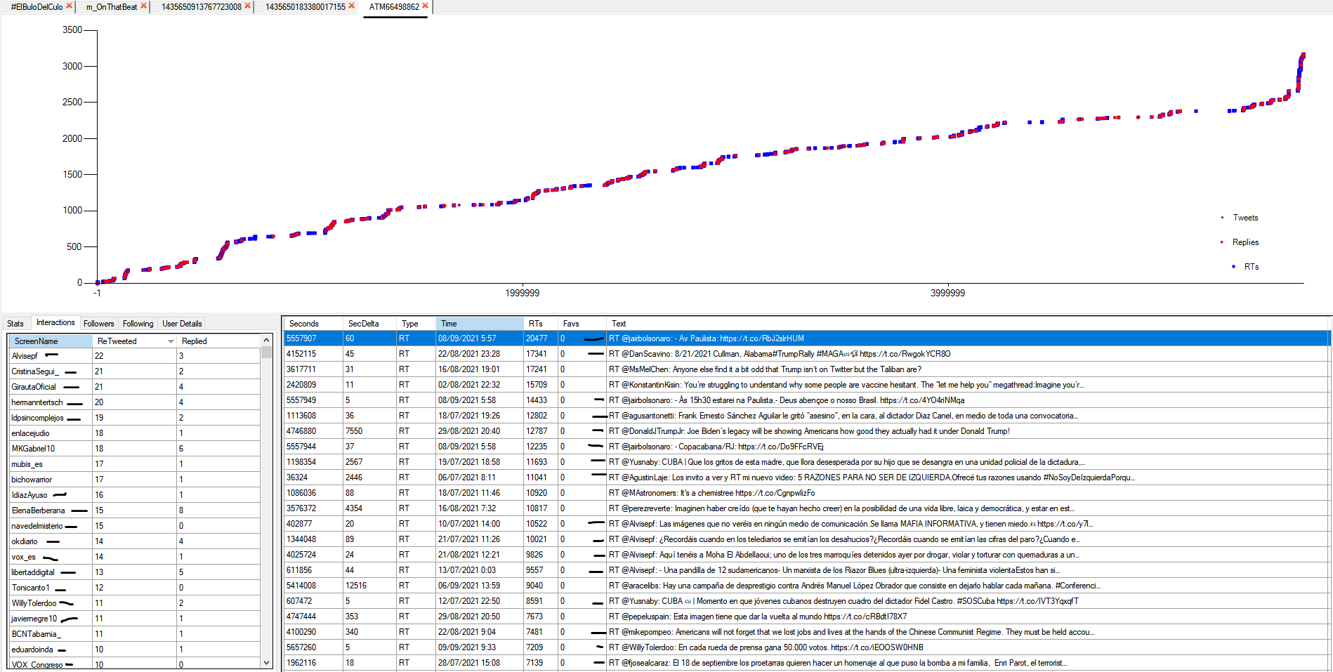The width and height of the screenshot is (1333, 672).
Task: Close the active ATM66498862 tab
Action: (425, 6)
